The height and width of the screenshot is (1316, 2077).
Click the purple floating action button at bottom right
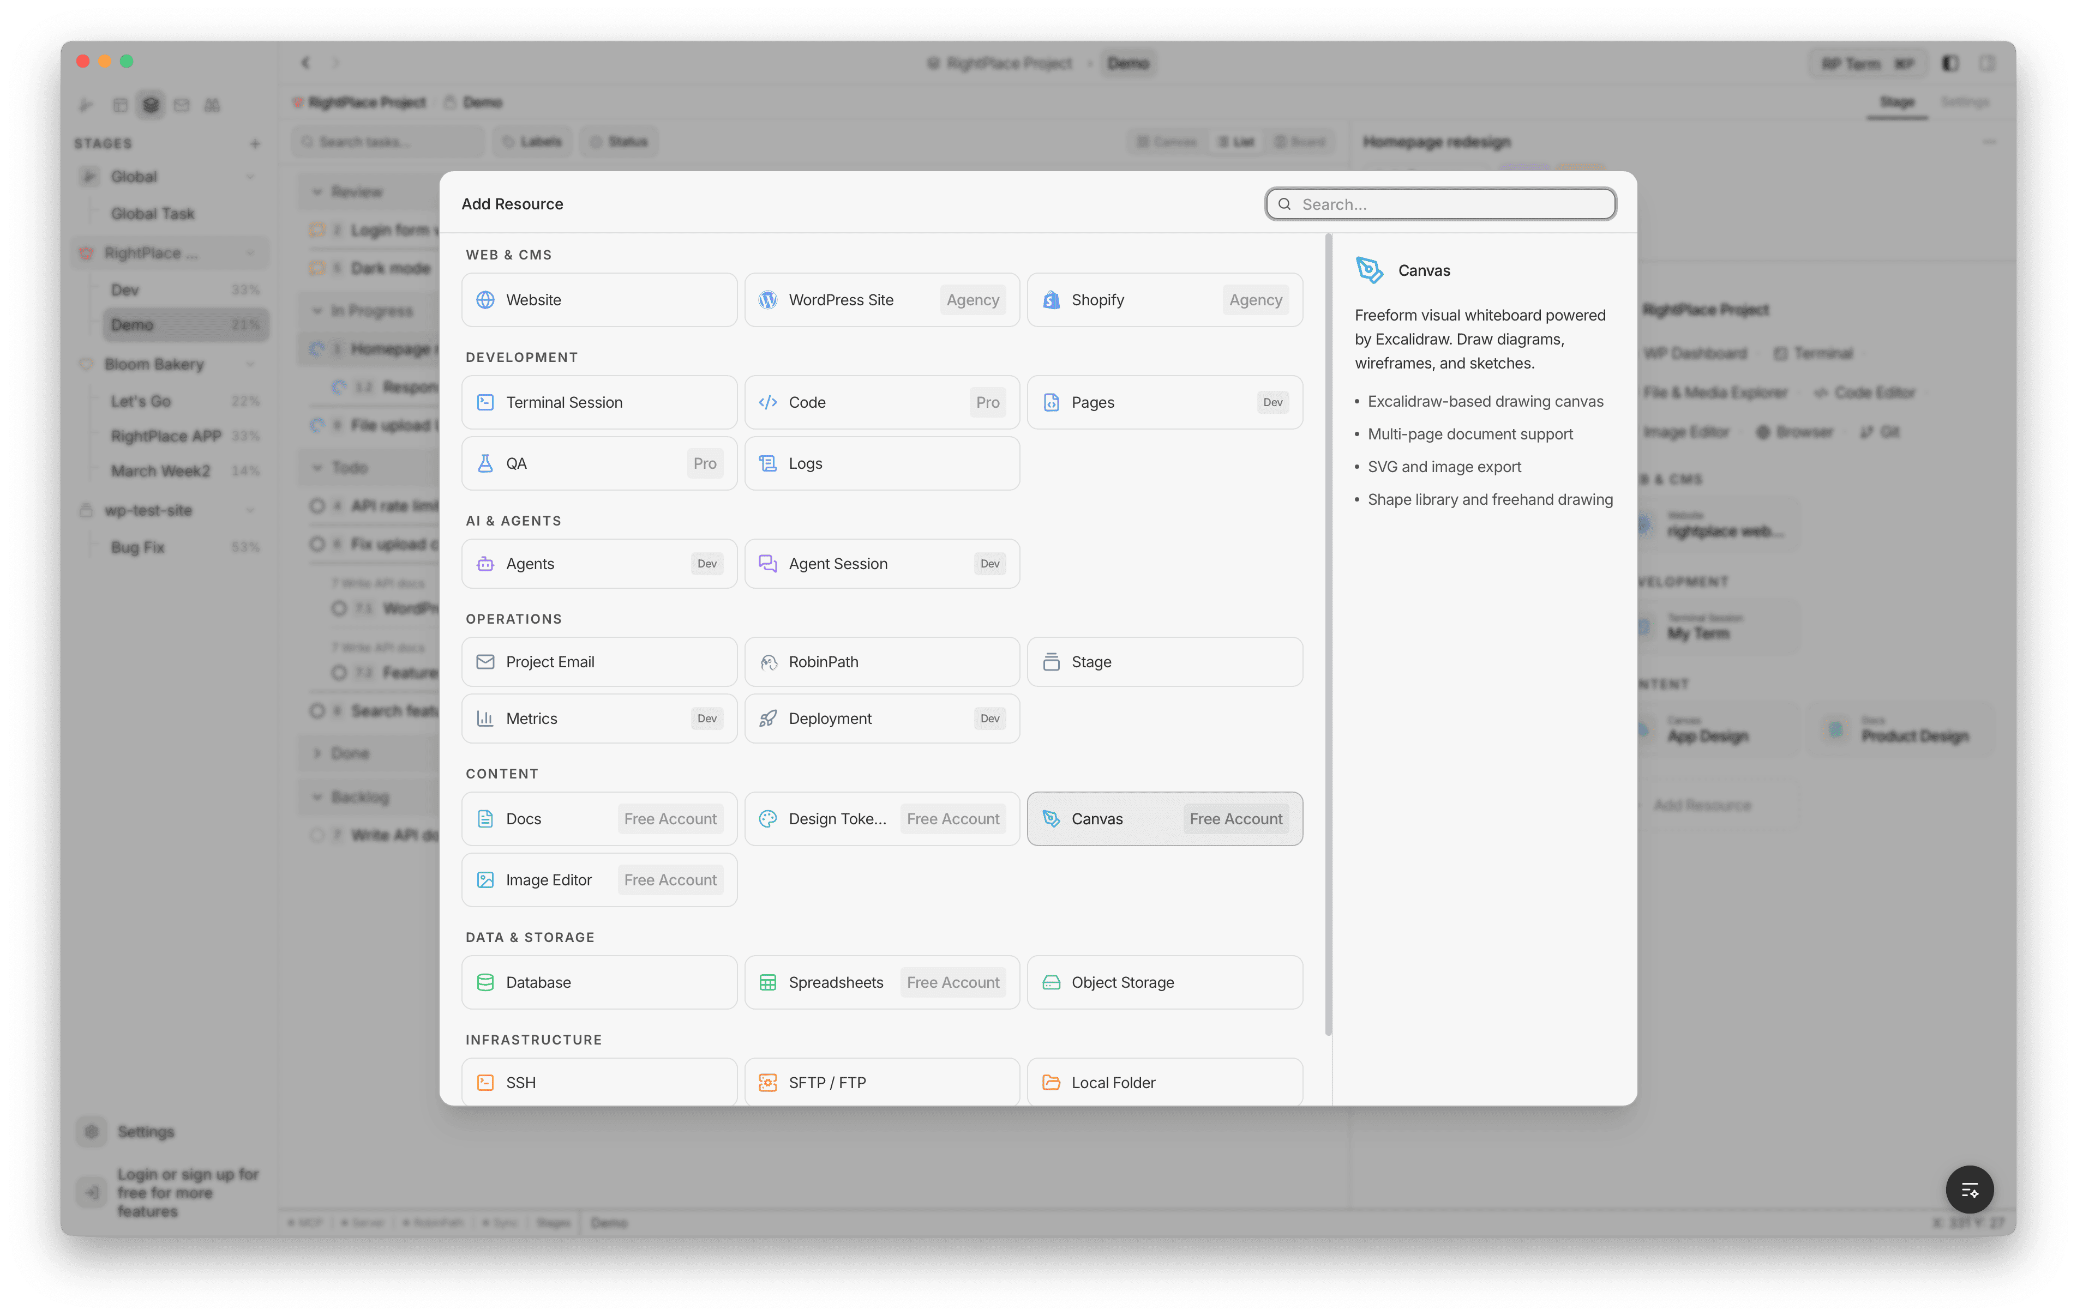click(x=1969, y=1189)
